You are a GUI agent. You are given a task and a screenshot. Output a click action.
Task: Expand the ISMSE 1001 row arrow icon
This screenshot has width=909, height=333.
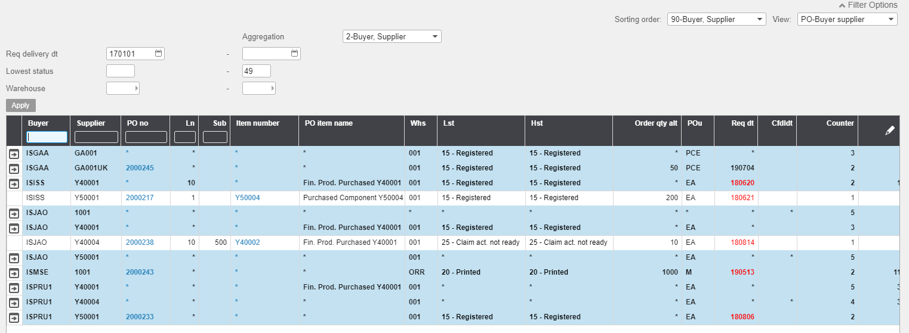[x=14, y=273]
